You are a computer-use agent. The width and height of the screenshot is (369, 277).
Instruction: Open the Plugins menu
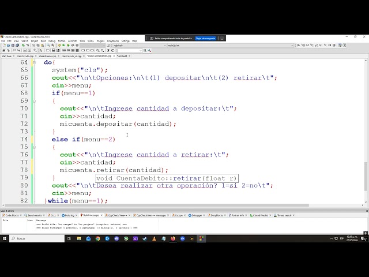100,41
